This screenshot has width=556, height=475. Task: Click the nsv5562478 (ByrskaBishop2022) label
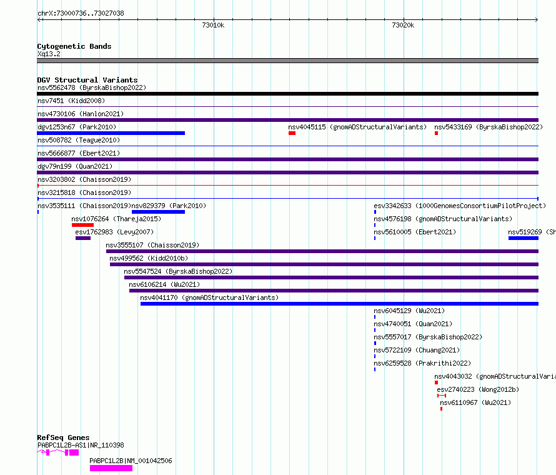(x=91, y=87)
